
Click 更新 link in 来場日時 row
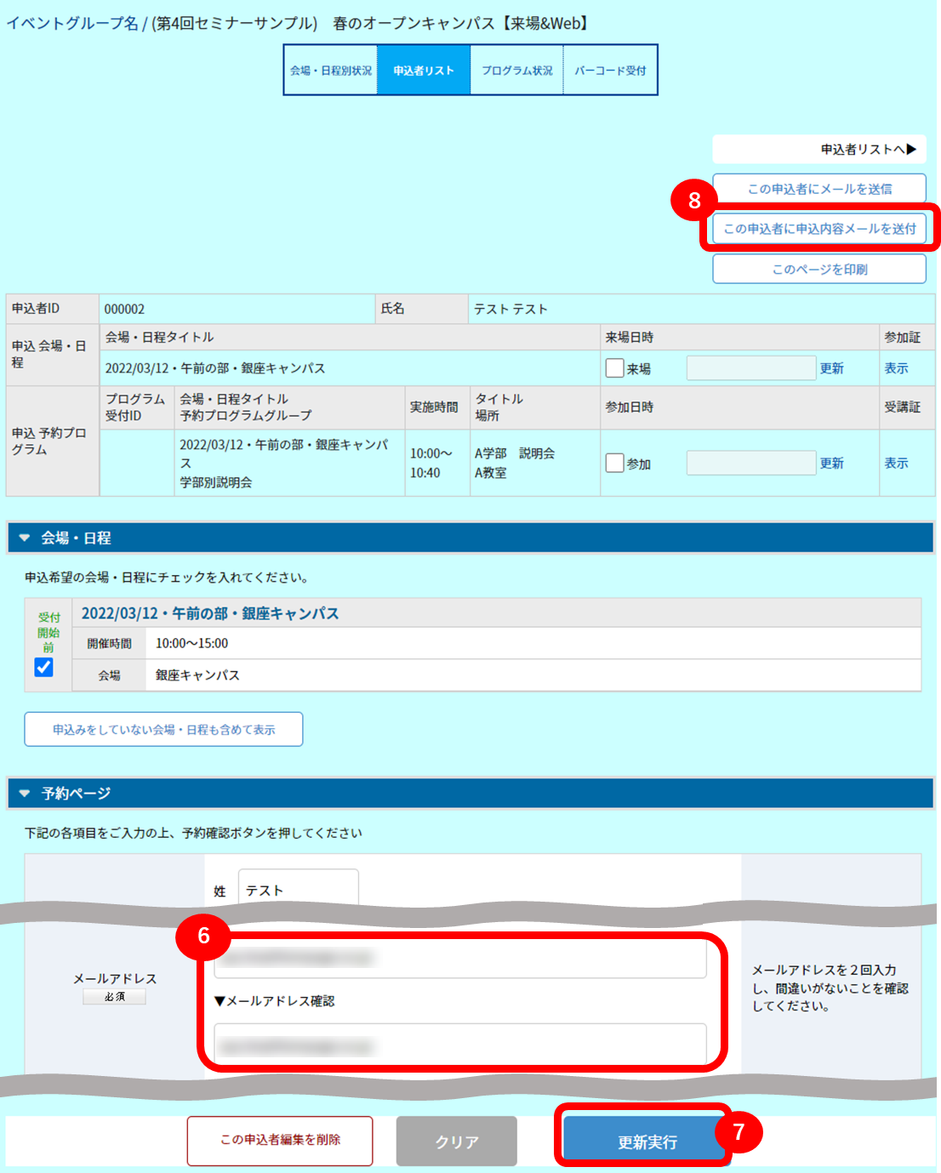tap(831, 368)
